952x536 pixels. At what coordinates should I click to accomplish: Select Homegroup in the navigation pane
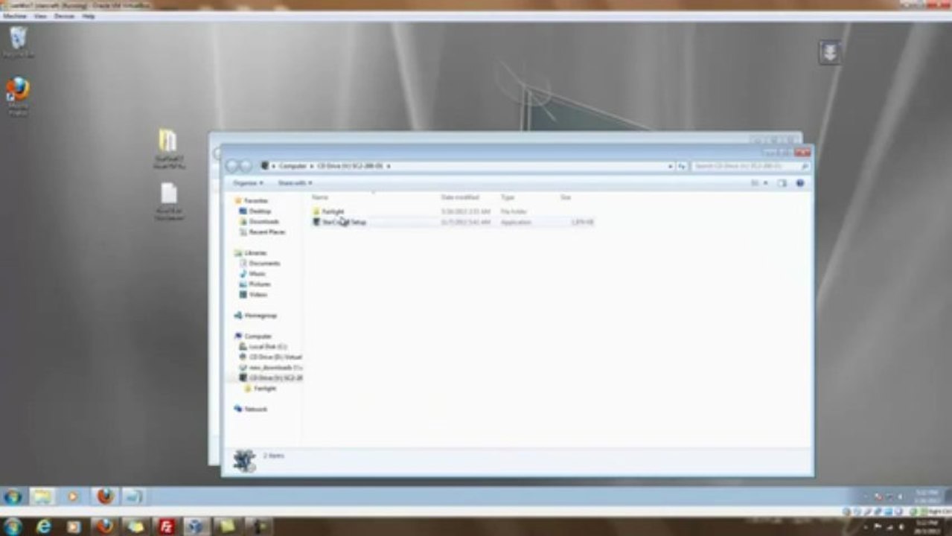(x=255, y=316)
